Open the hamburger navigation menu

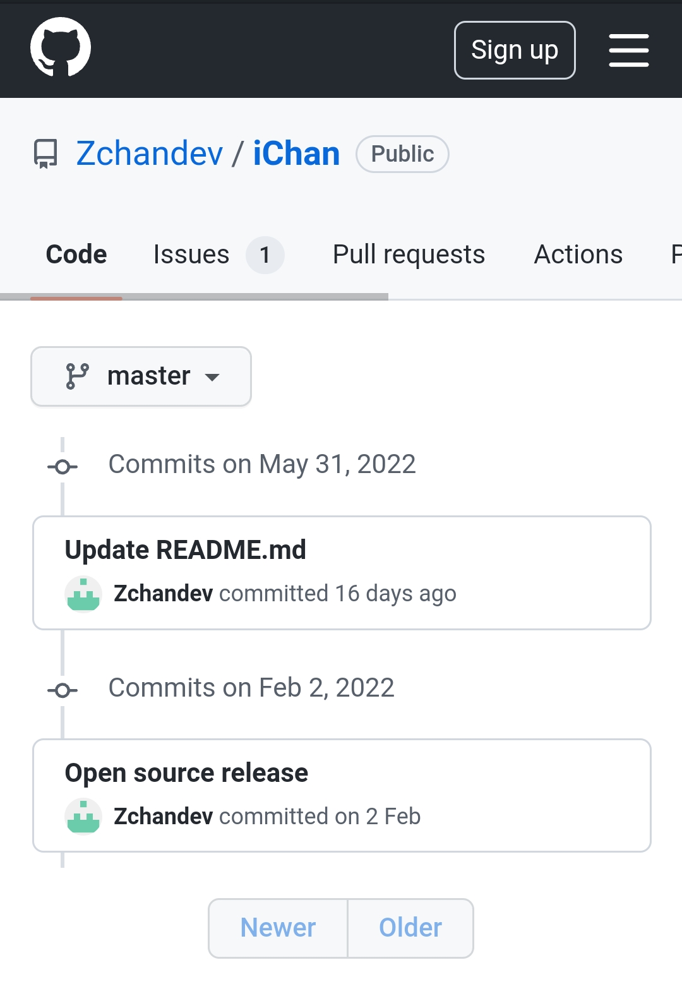(x=628, y=51)
